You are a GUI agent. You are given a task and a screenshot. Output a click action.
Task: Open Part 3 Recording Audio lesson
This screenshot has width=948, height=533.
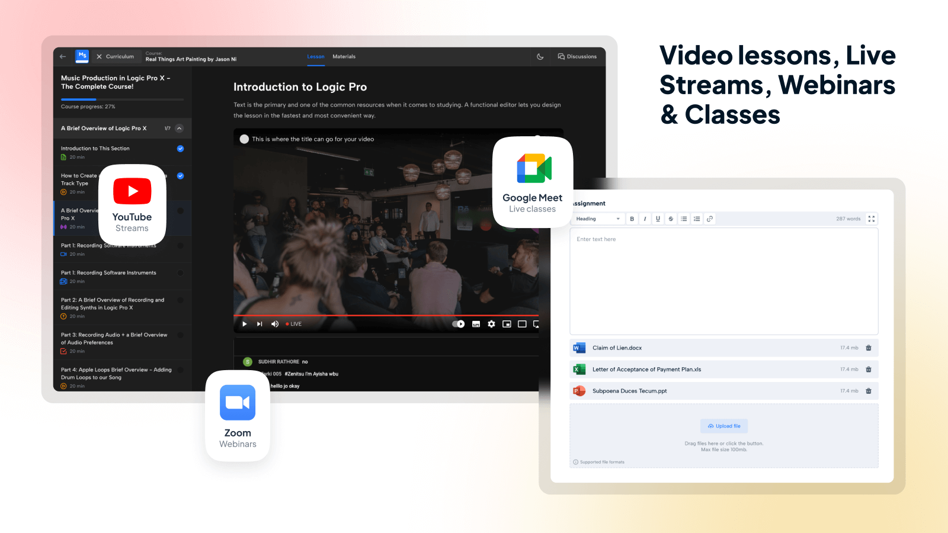click(x=122, y=342)
